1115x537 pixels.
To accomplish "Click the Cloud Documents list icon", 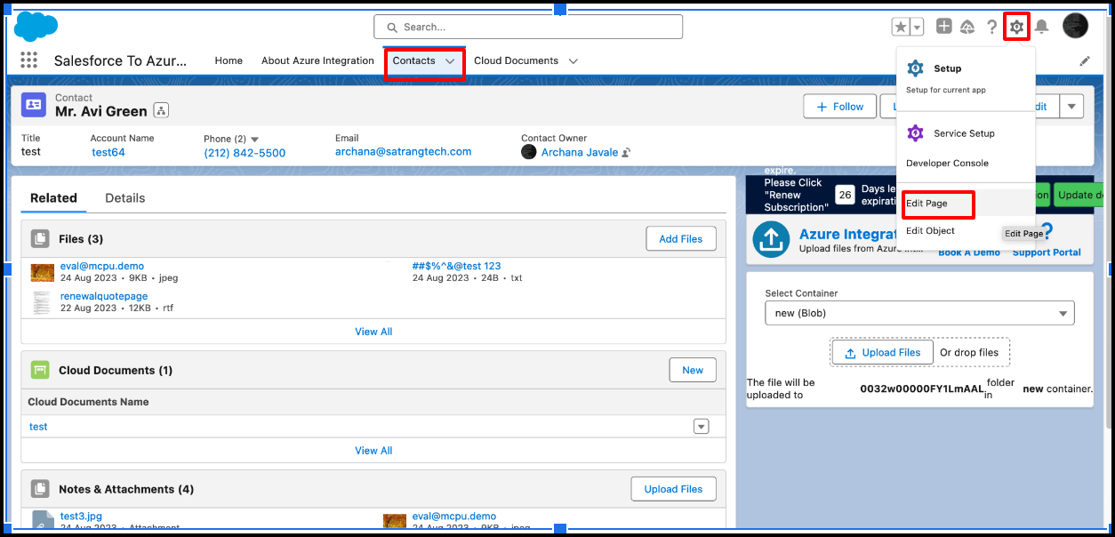I will tap(40, 370).
